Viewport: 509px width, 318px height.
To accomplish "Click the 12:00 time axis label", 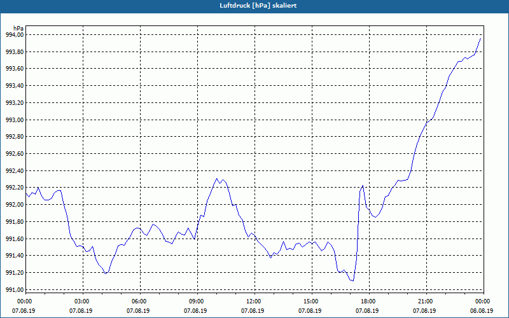I will tap(255, 301).
